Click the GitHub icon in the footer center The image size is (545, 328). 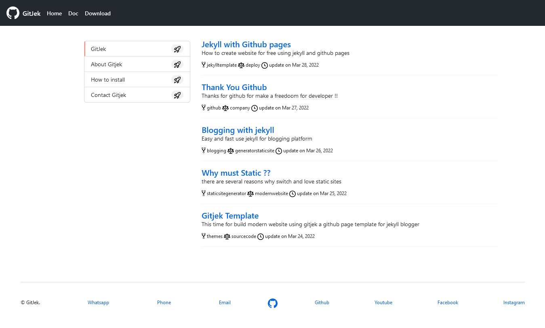pos(273,303)
